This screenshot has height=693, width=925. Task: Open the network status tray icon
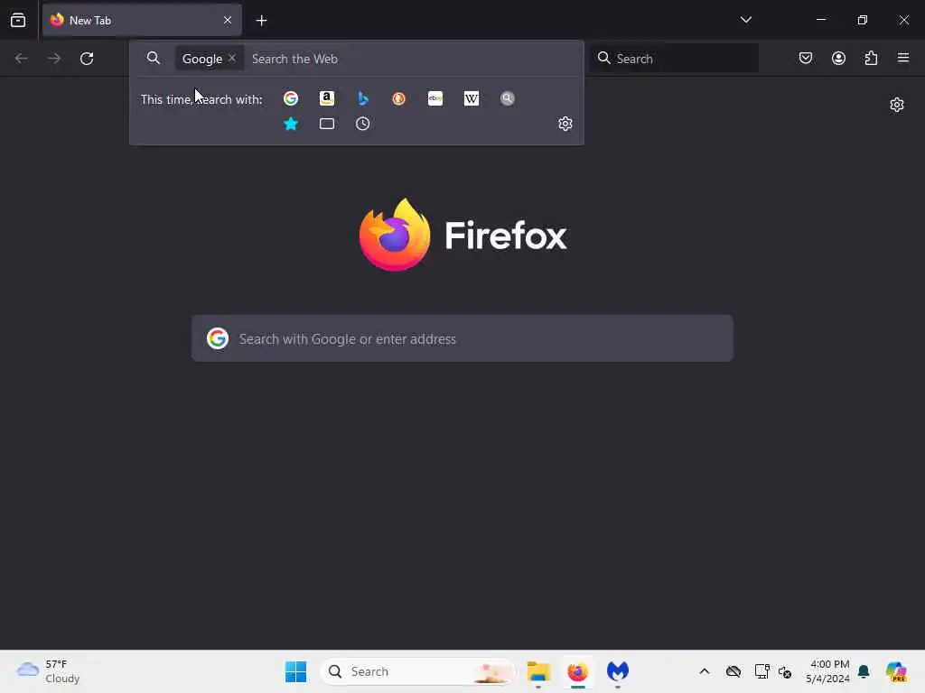pyautogui.click(x=761, y=671)
